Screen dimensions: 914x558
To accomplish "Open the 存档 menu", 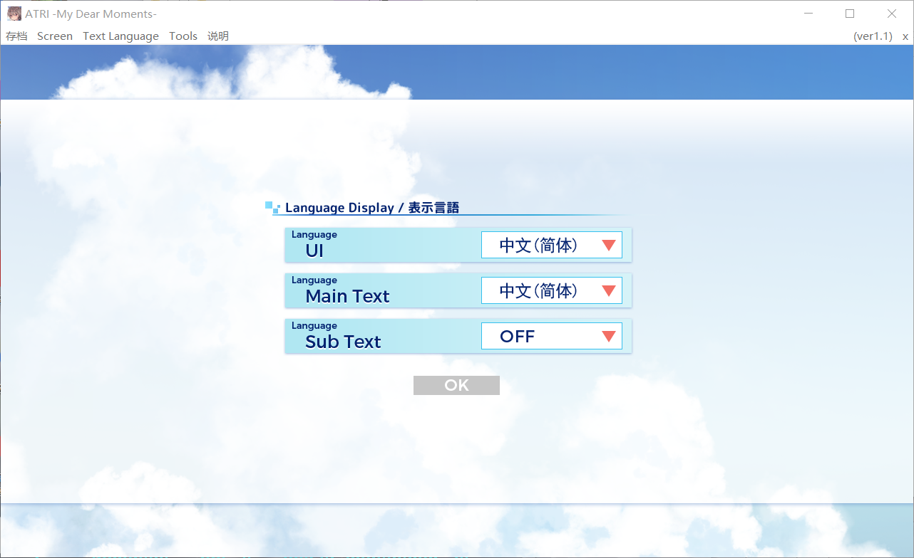I will click(16, 36).
